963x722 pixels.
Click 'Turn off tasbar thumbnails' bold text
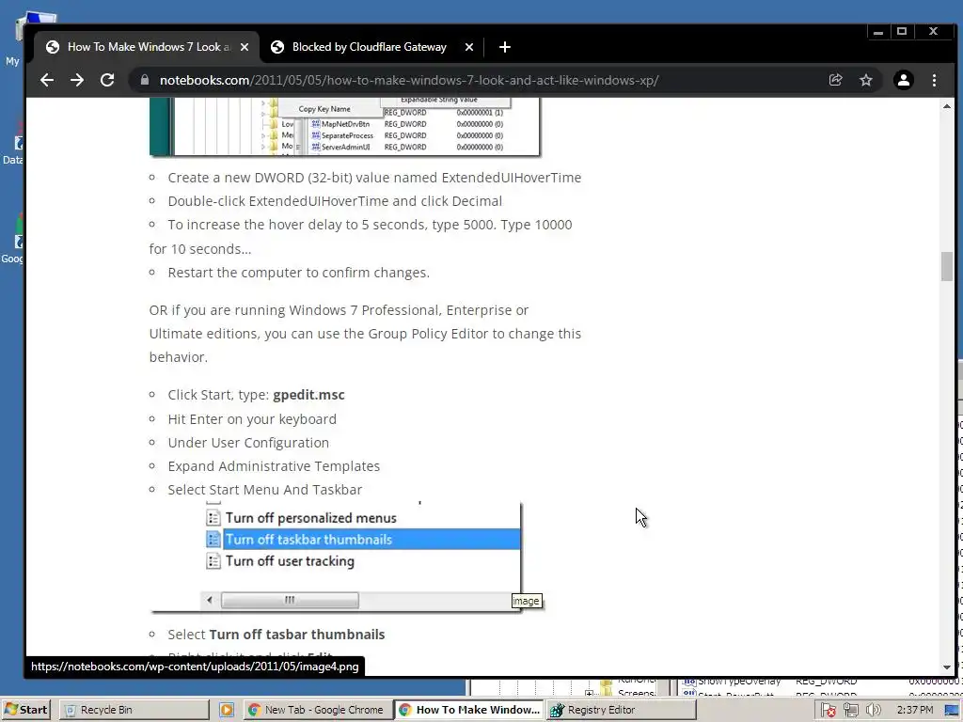pos(297,635)
